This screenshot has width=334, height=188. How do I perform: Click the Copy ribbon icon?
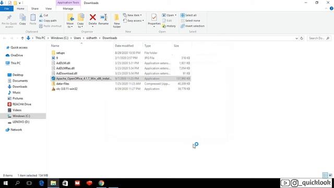(x=22, y=17)
